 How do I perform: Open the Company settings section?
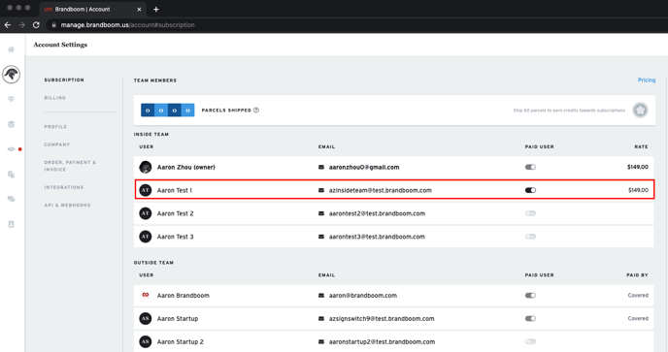(57, 144)
